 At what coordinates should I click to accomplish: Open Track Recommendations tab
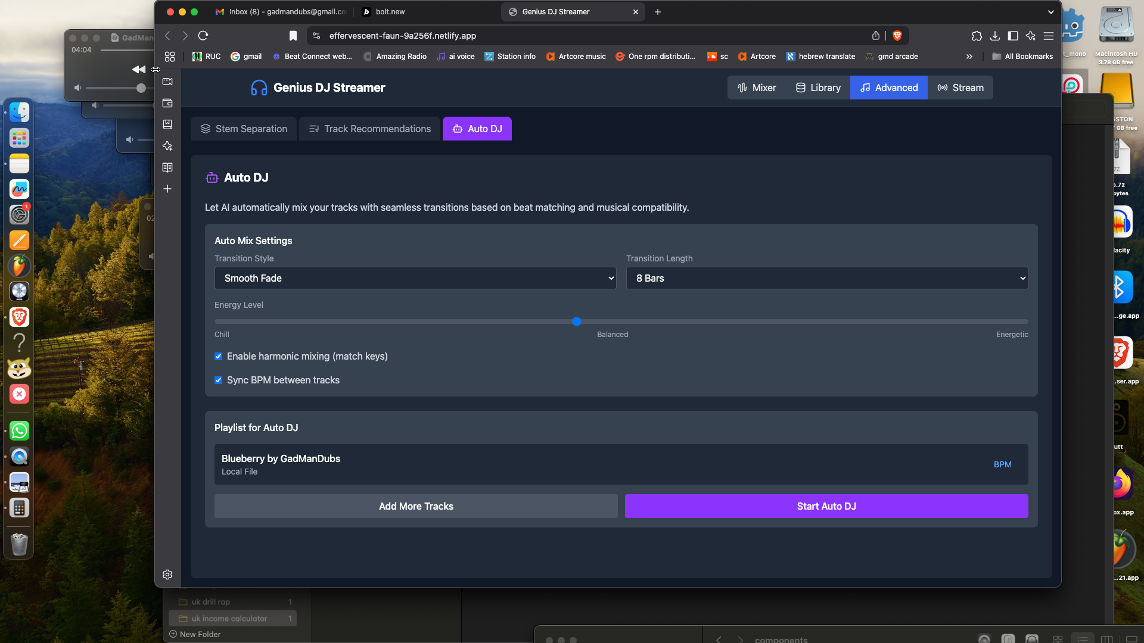(369, 129)
